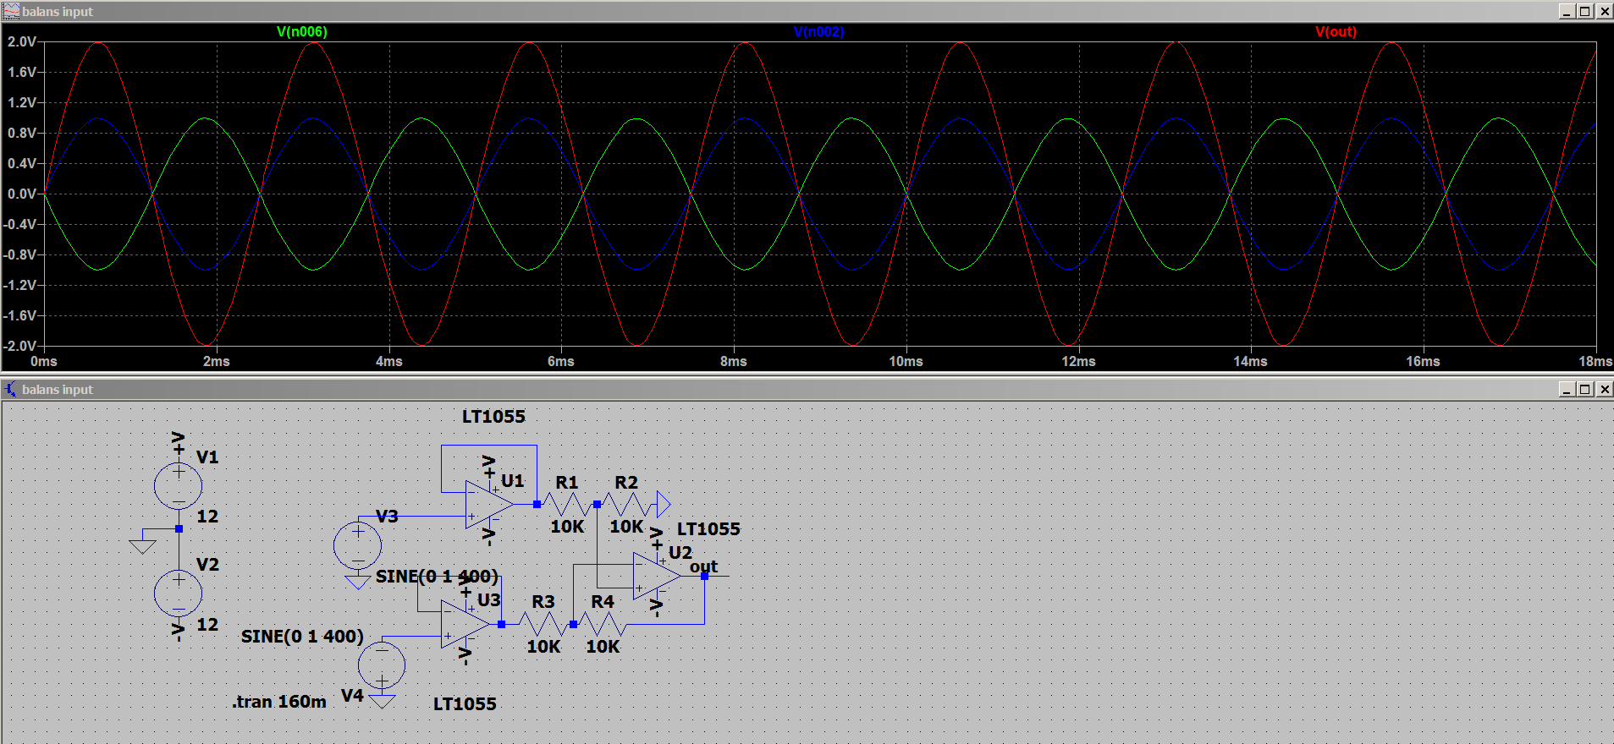Click the 0ms label on time axis
Image resolution: width=1614 pixels, height=744 pixels.
[44, 361]
